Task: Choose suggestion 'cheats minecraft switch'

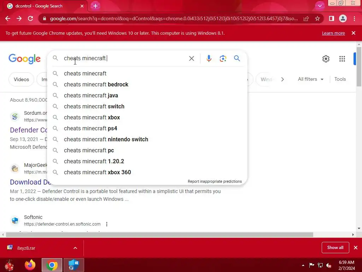Action: point(147,106)
